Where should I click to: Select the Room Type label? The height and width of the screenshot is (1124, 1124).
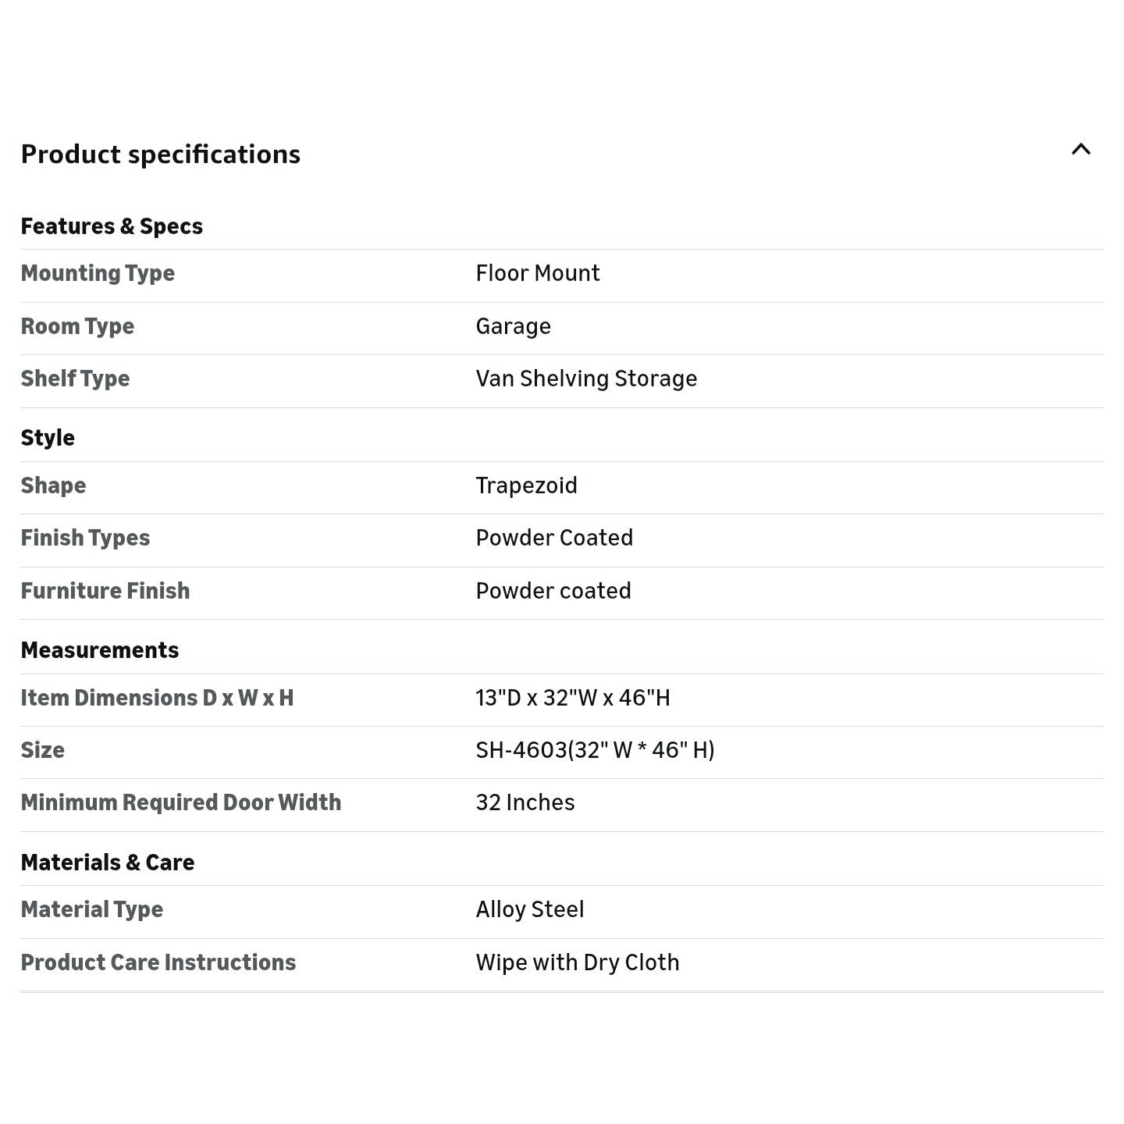pos(77,326)
